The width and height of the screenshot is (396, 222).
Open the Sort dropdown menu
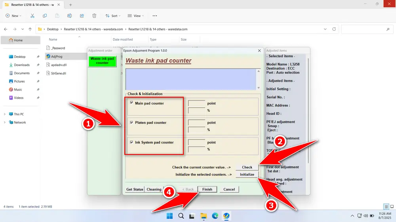[113, 16]
